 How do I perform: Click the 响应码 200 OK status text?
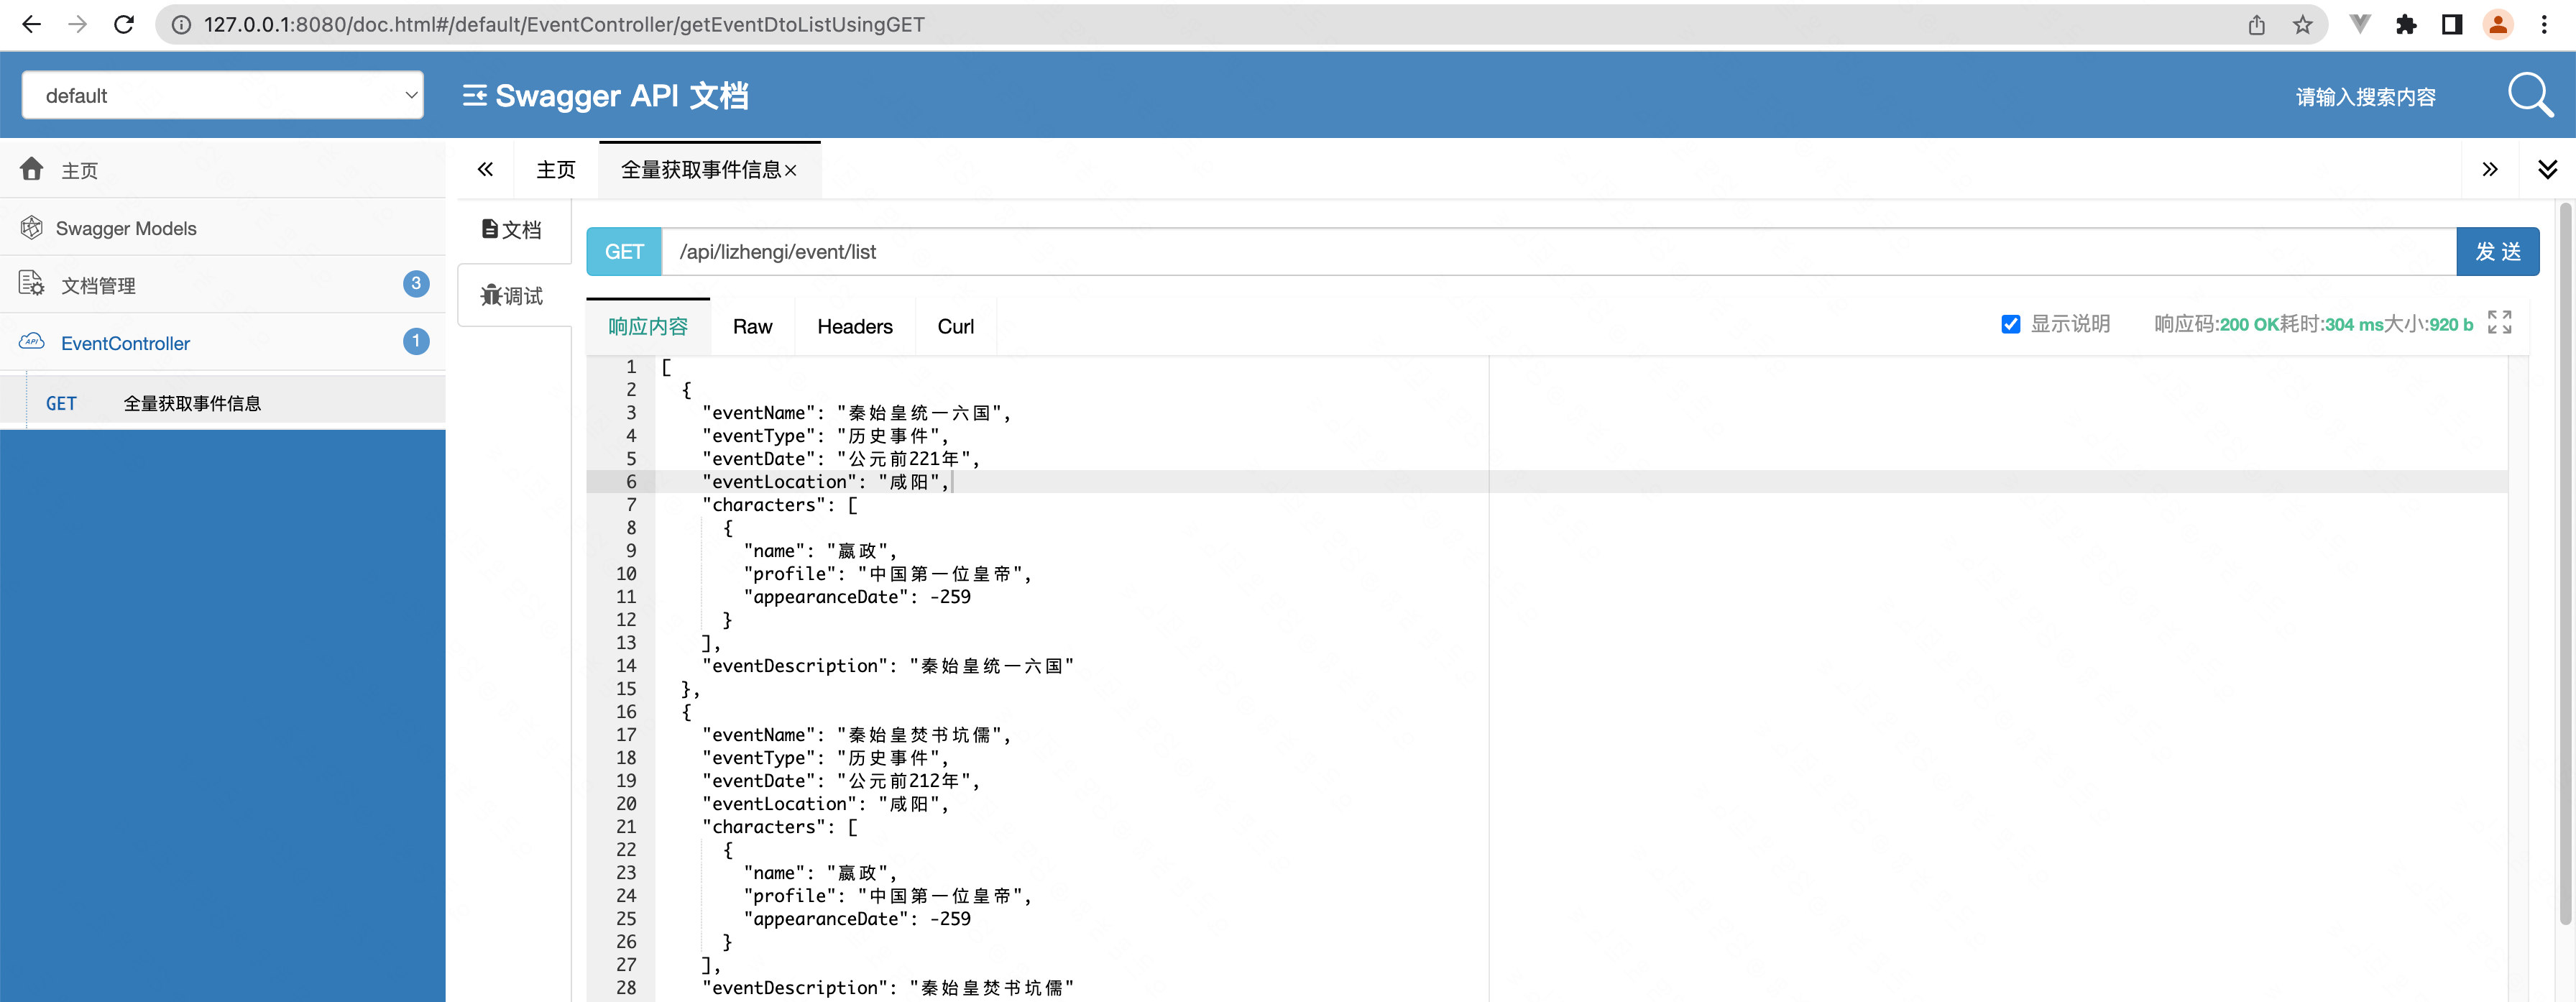[2216, 324]
